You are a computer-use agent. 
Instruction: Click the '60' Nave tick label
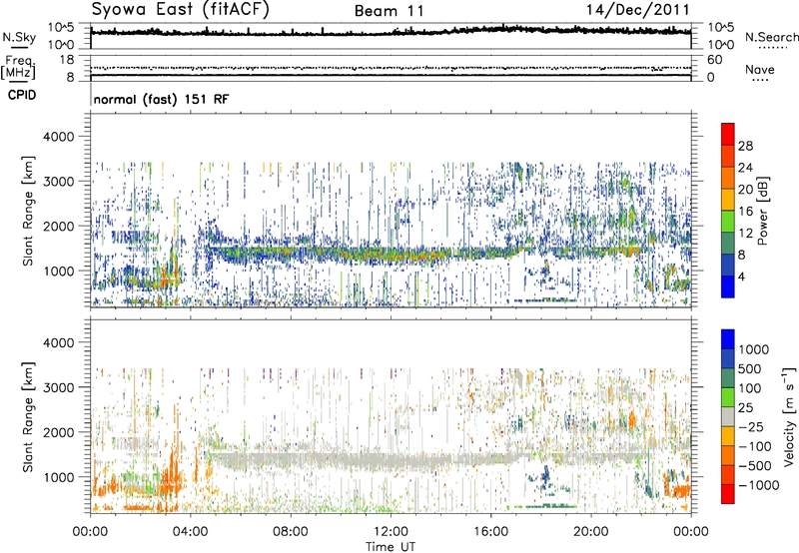tap(714, 60)
